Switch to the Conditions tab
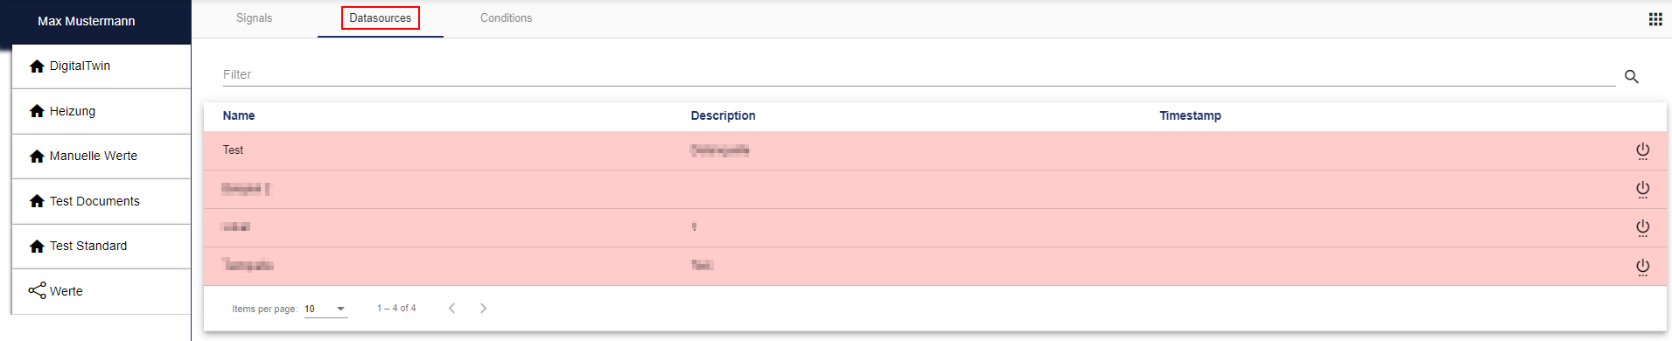1672x341 pixels. (x=506, y=18)
